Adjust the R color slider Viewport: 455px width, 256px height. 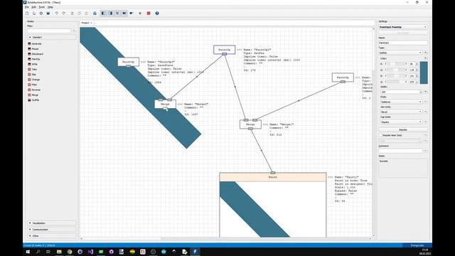(395, 64)
